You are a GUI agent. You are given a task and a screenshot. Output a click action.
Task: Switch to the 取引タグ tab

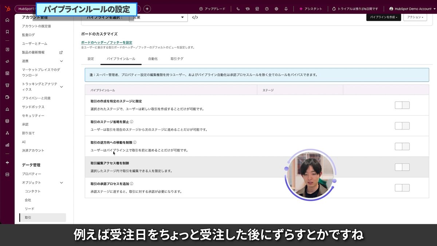click(x=176, y=58)
